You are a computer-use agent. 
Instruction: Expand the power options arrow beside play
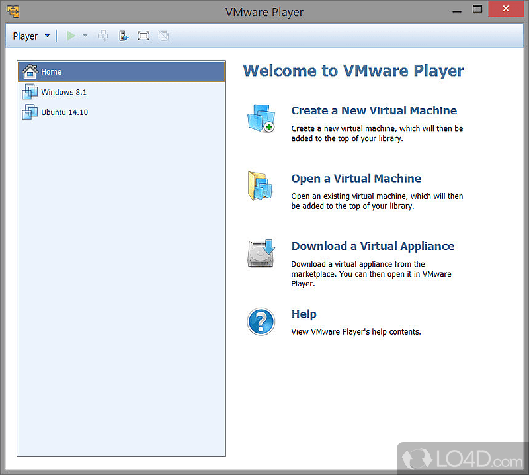coord(85,36)
